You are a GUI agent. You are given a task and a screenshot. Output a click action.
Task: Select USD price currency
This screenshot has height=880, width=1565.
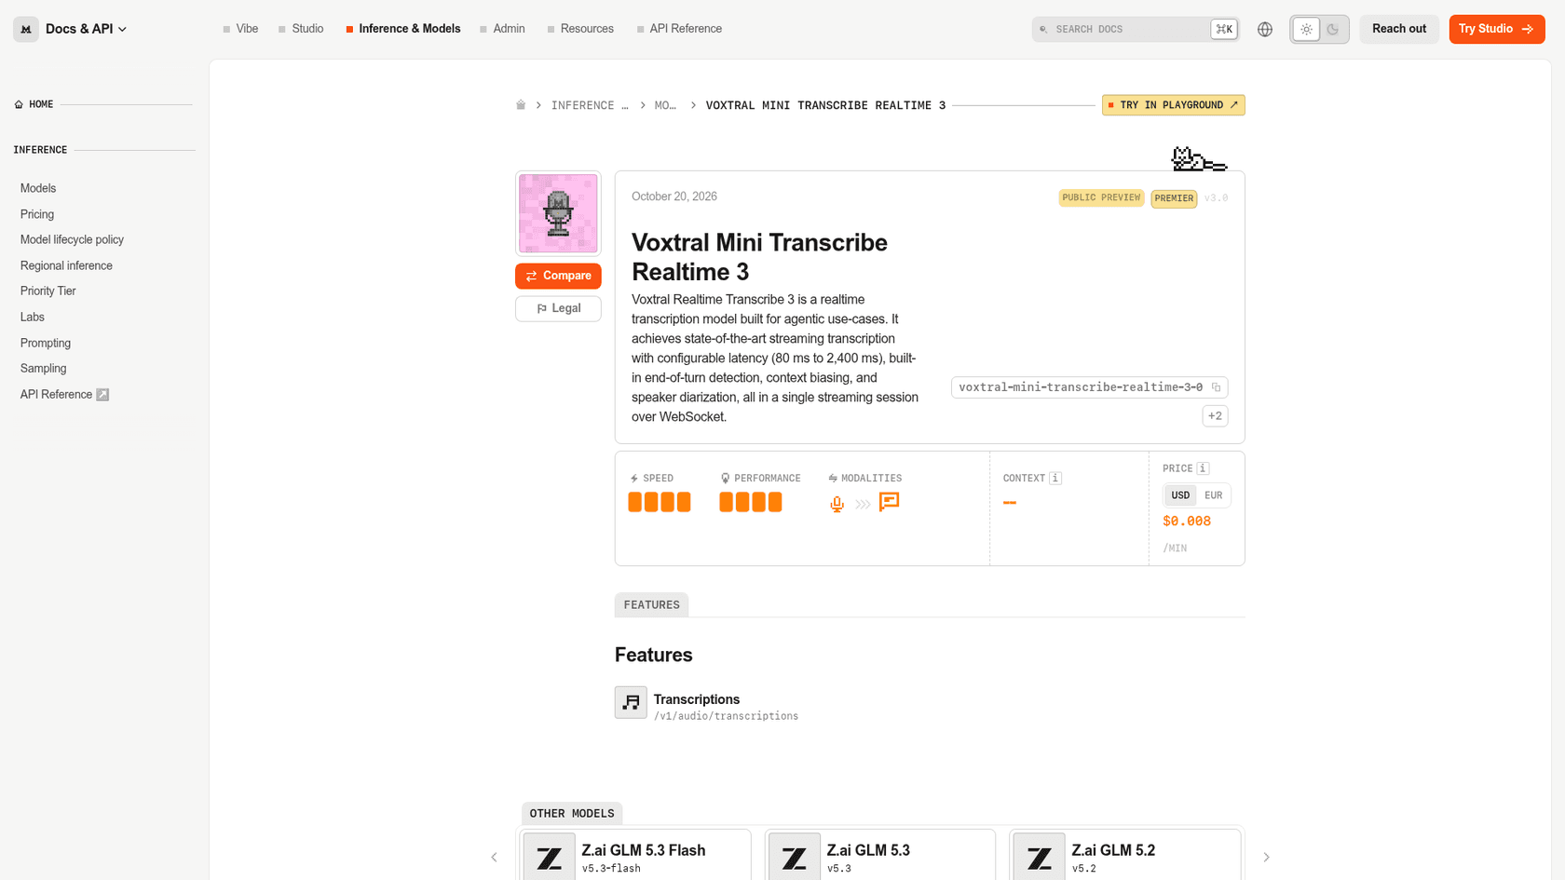[1180, 495]
